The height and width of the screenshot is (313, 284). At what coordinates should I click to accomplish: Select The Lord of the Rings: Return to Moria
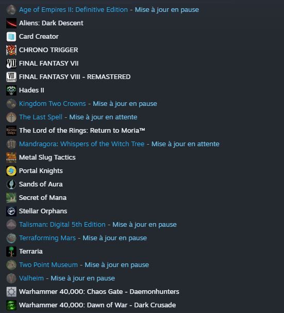click(x=82, y=131)
